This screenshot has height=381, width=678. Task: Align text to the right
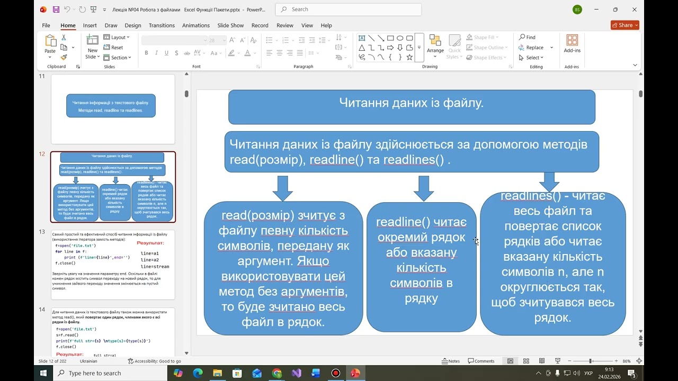tap(290, 53)
